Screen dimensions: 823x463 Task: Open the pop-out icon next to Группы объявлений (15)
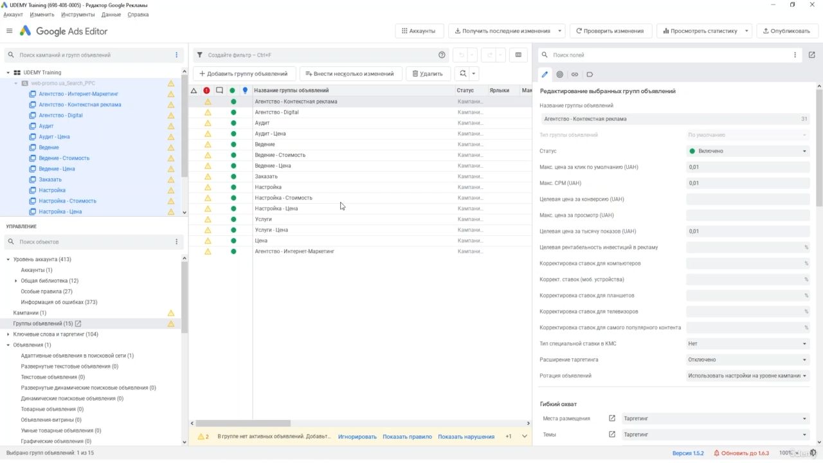click(x=78, y=323)
